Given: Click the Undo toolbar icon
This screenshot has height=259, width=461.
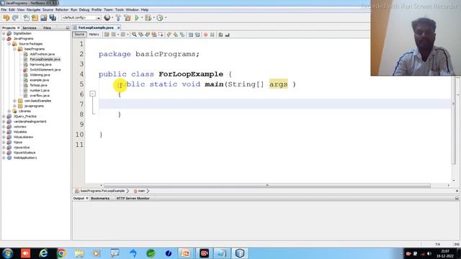Looking at the screenshot, I should 6,18.
